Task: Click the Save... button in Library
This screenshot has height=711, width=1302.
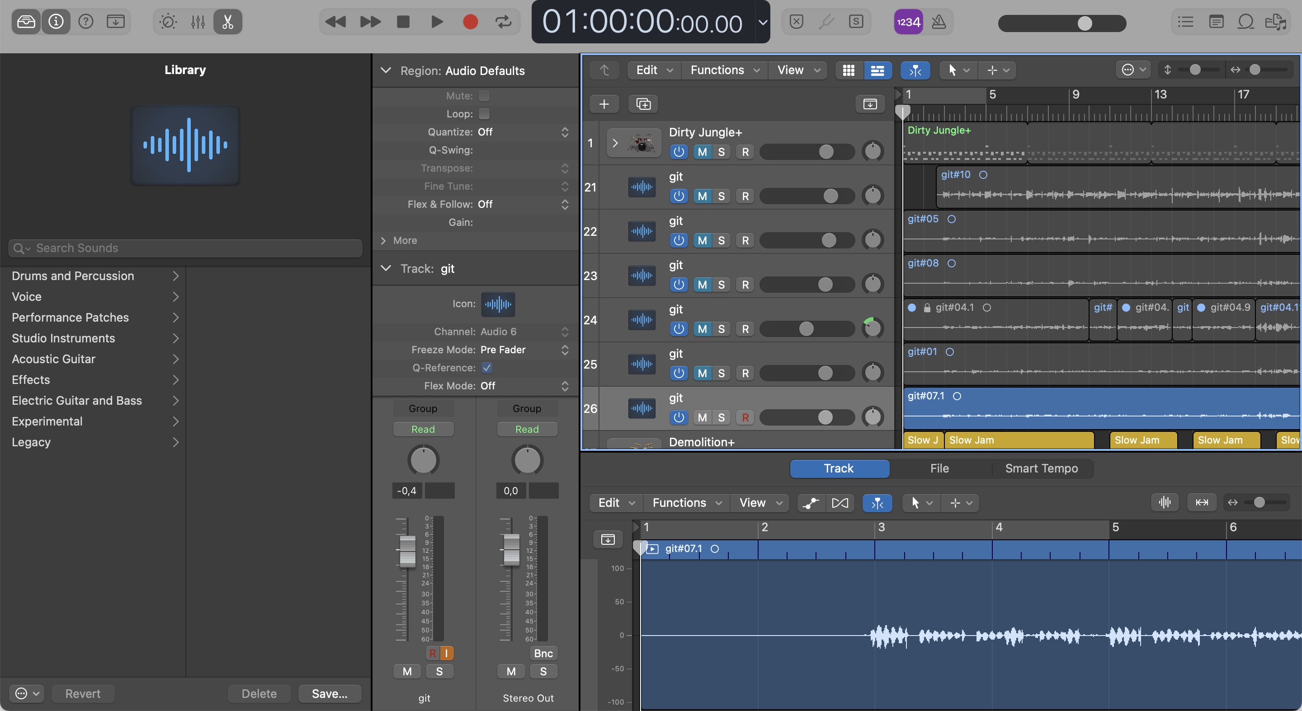Action: [329, 693]
